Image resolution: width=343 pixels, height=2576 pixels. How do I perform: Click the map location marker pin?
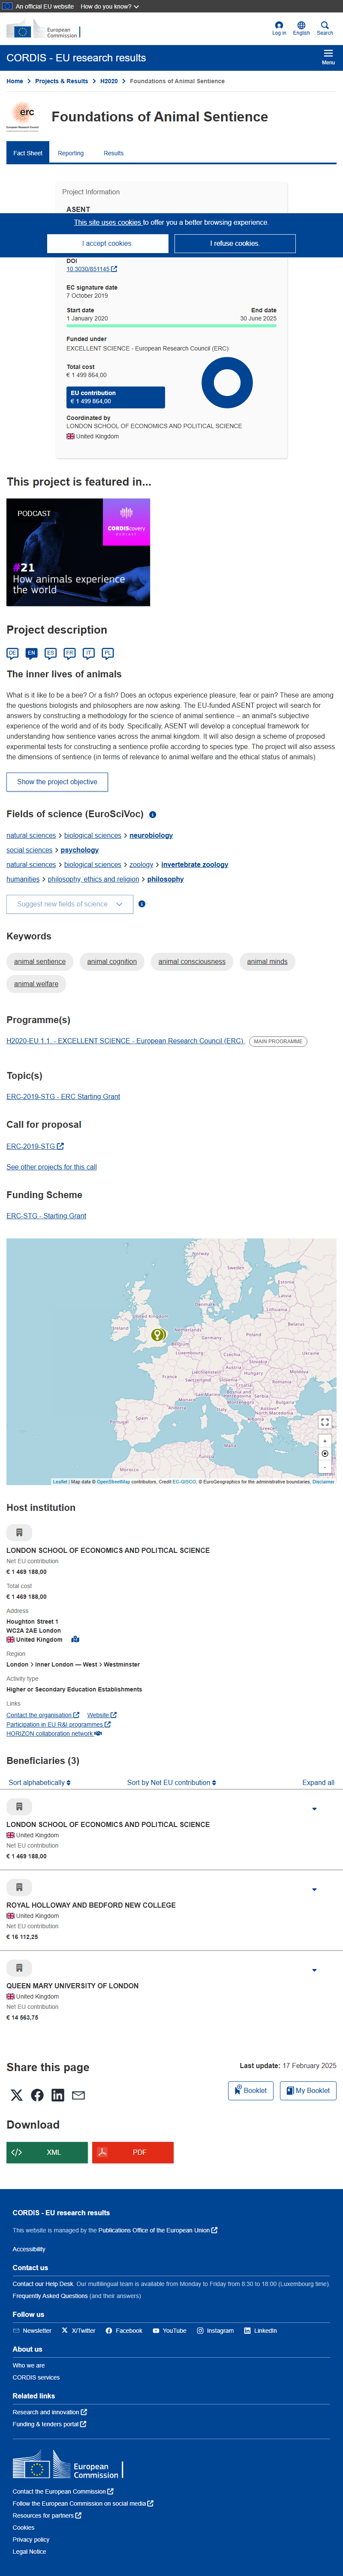(157, 1335)
